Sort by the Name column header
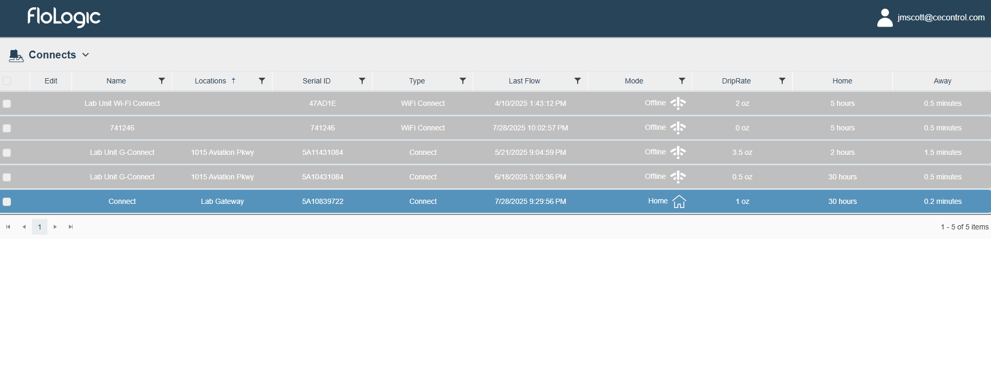The width and height of the screenshot is (991, 377). pos(116,81)
